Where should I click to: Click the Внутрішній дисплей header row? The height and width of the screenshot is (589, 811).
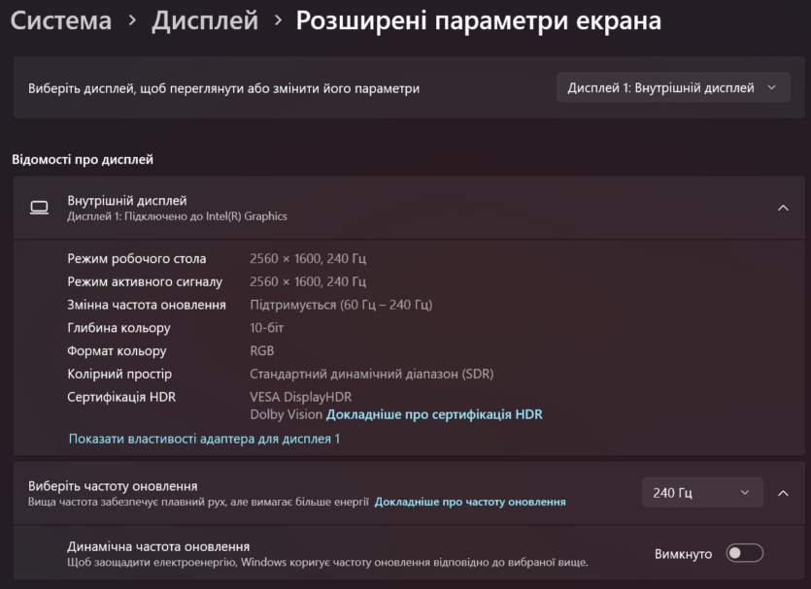point(409,208)
